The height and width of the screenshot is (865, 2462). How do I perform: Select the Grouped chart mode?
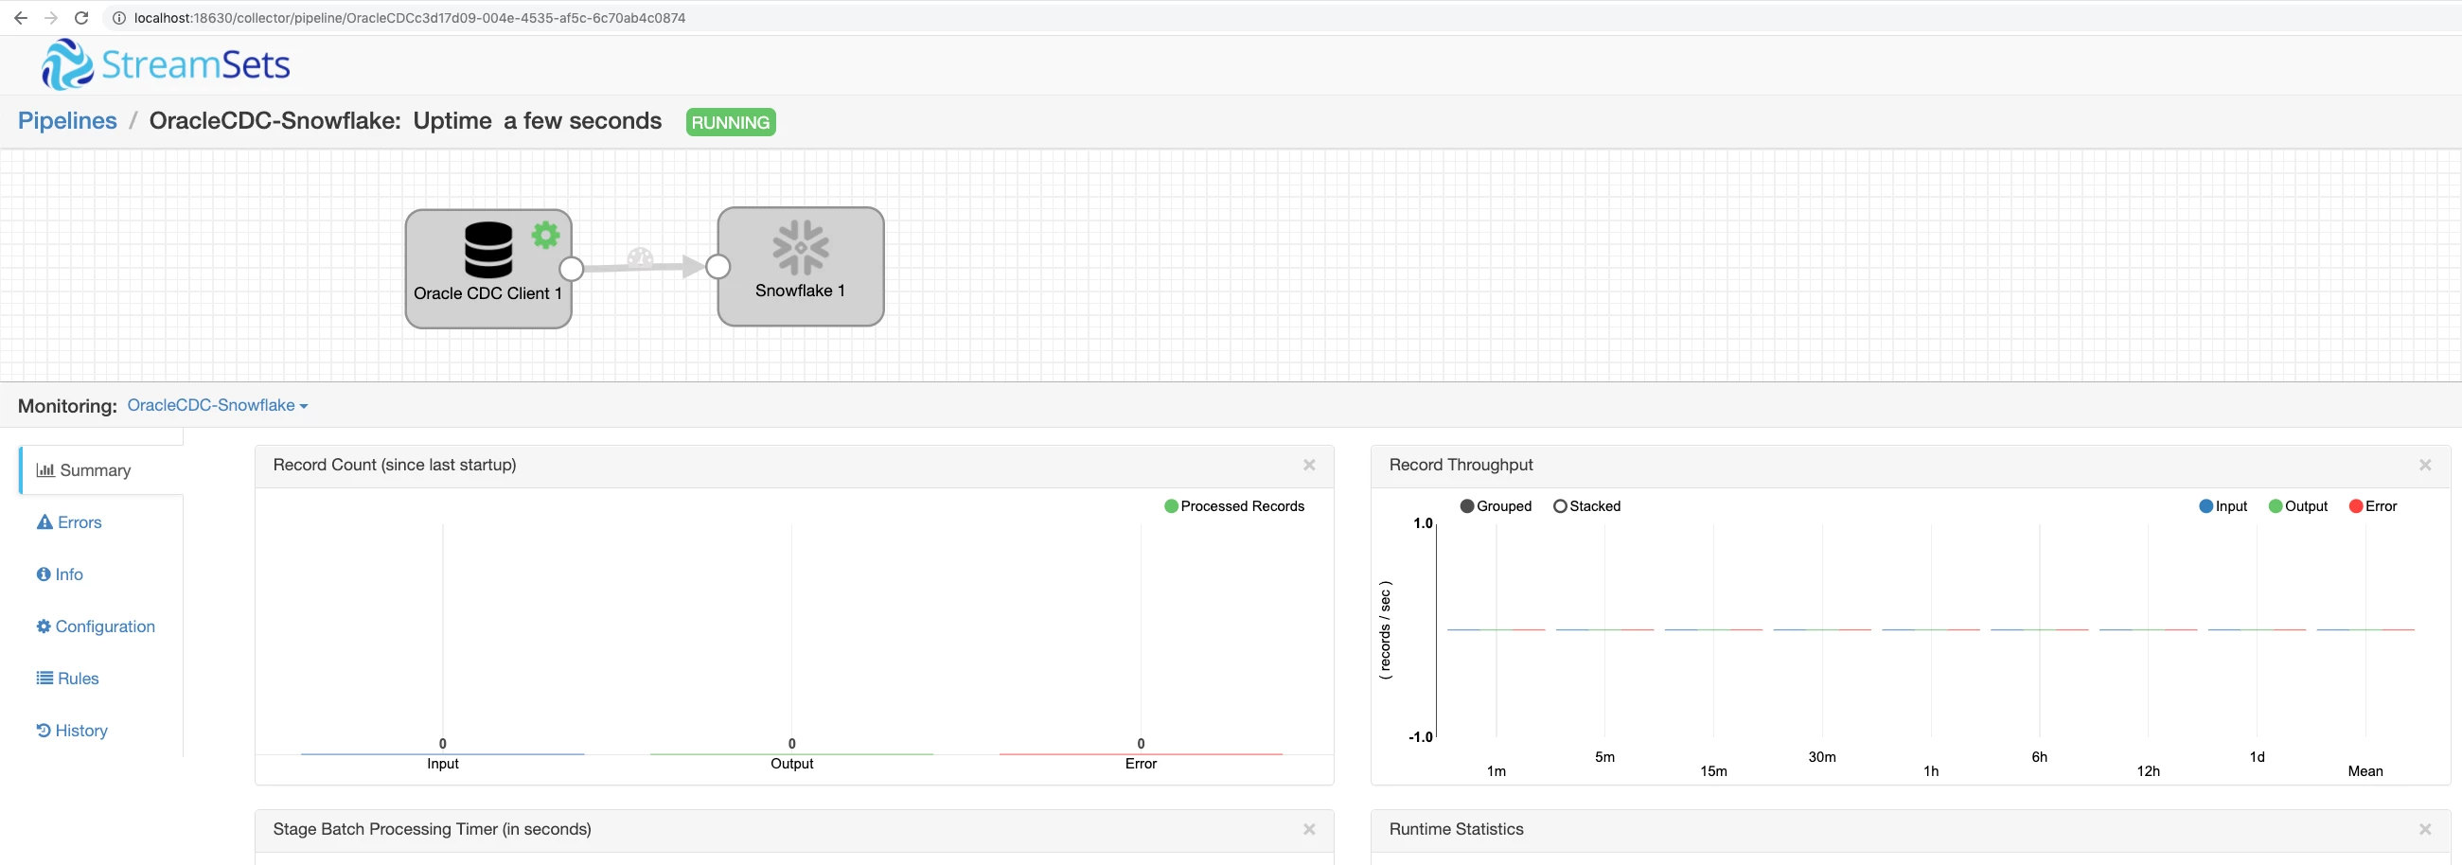pos(1496,505)
